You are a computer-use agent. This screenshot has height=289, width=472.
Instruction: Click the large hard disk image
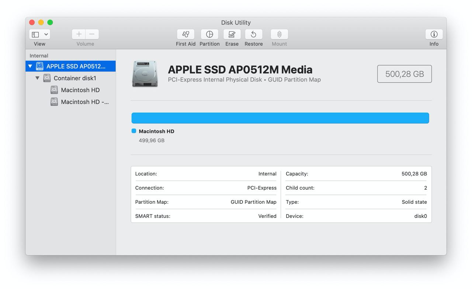pyautogui.click(x=145, y=74)
